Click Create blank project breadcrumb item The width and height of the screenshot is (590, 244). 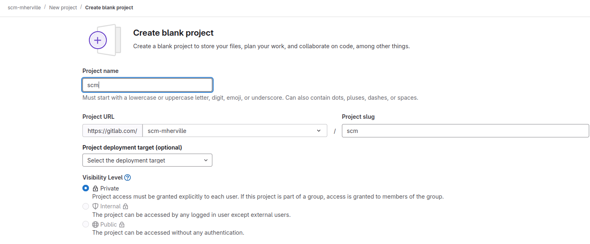109,8
